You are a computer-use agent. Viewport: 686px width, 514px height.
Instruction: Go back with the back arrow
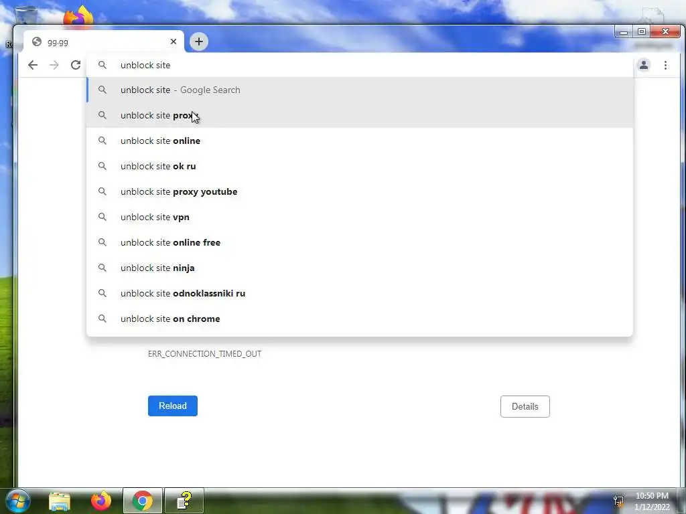point(33,65)
